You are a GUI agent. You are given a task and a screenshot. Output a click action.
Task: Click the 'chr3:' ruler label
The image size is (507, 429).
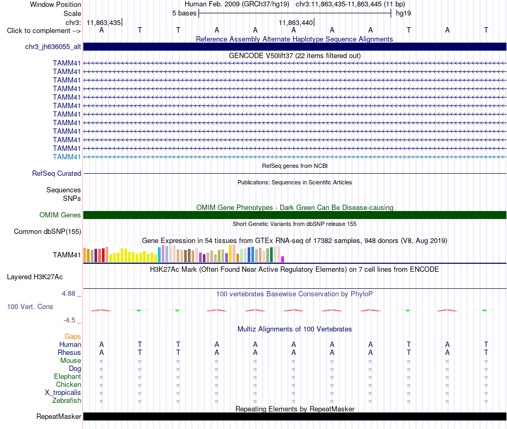[x=73, y=22]
